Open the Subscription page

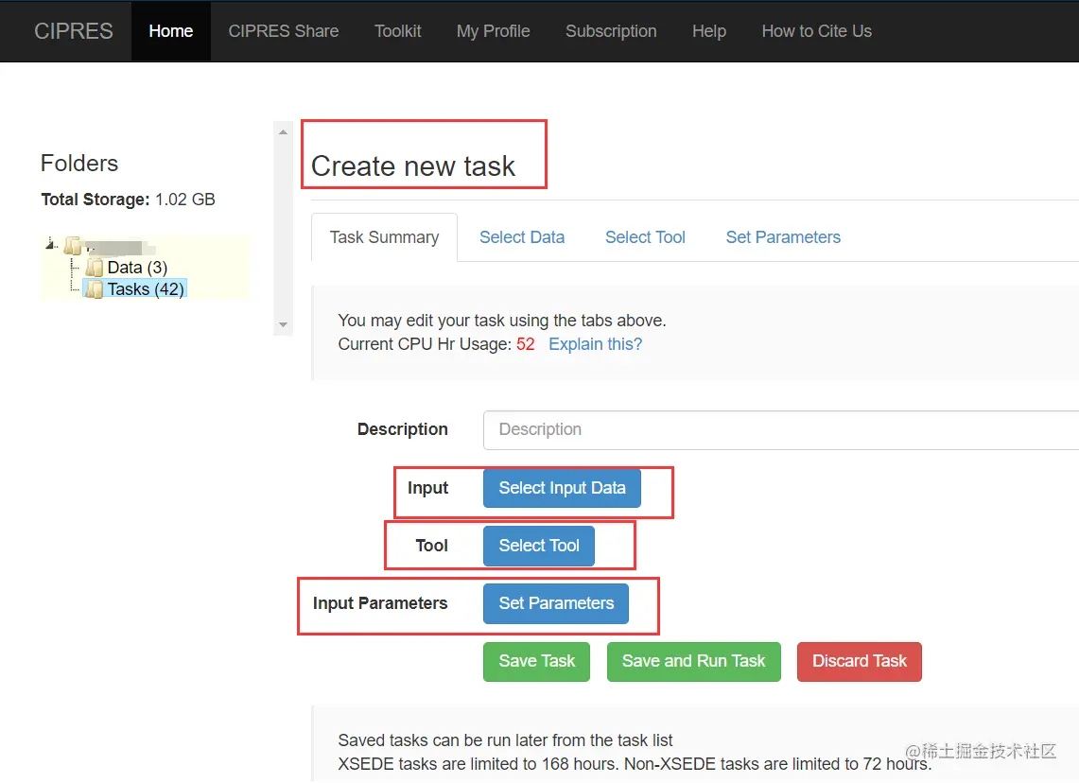coord(611,31)
